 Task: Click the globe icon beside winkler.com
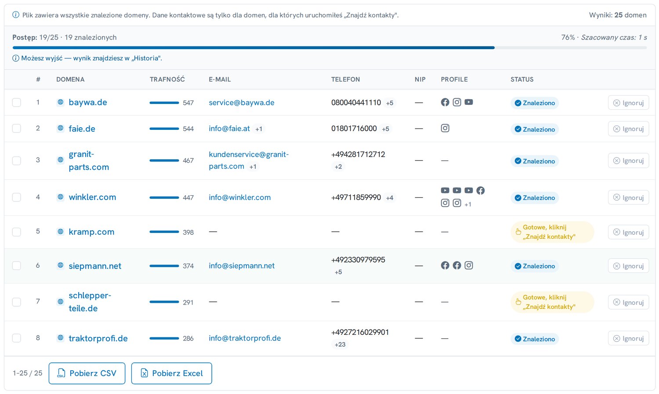(61, 197)
